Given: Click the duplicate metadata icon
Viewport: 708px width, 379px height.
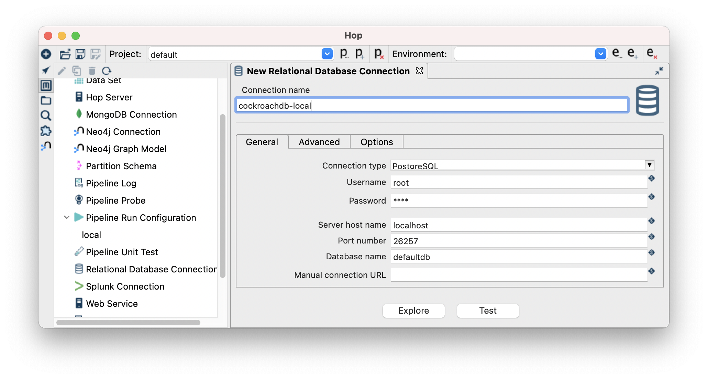Looking at the screenshot, I should click(x=77, y=71).
